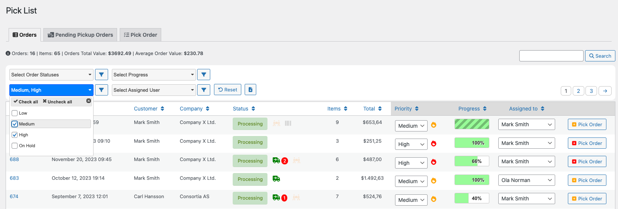Open Select Progress dropdown
The width and height of the screenshot is (618, 209).
pyautogui.click(x=154, y=75)
